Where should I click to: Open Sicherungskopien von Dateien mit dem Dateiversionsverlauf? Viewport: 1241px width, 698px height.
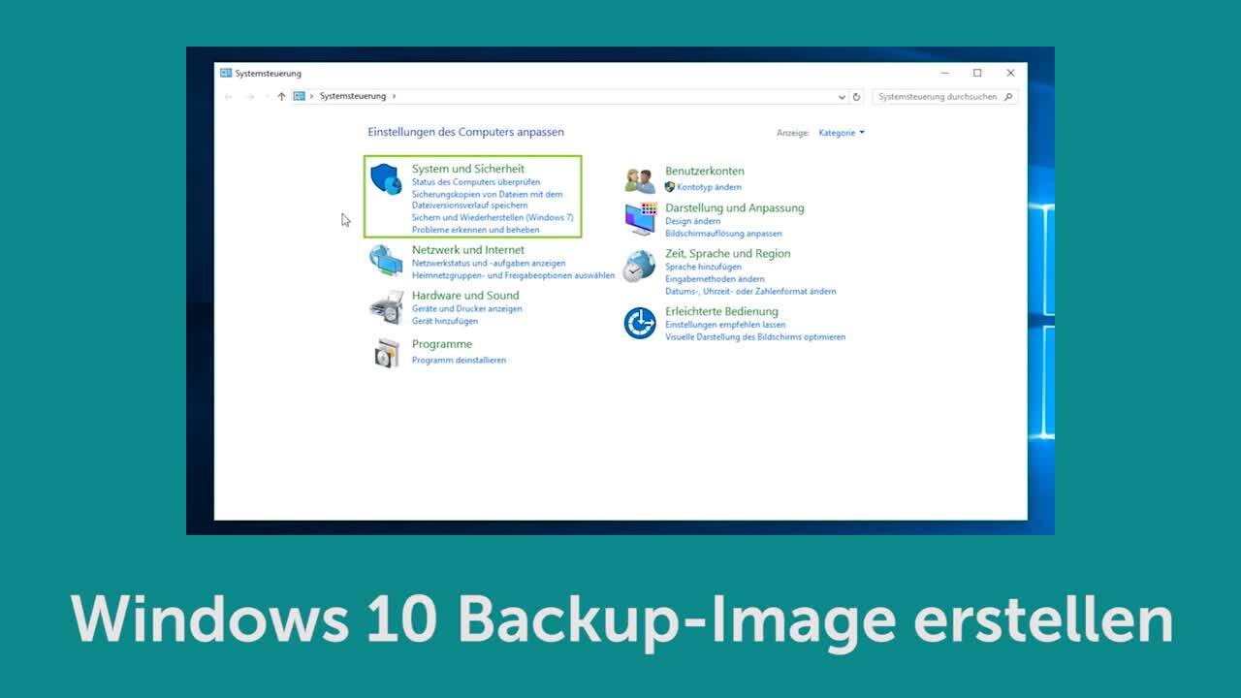tap(487, 200)
